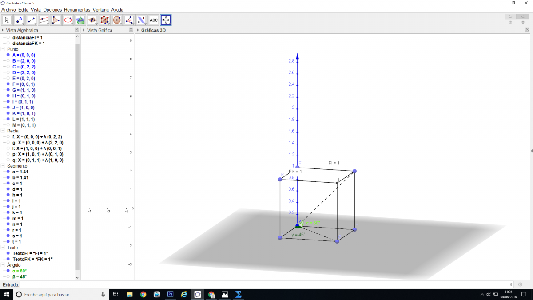
Task: Collapse the Punto group in algebra view
Action: (x=3, y=49)
